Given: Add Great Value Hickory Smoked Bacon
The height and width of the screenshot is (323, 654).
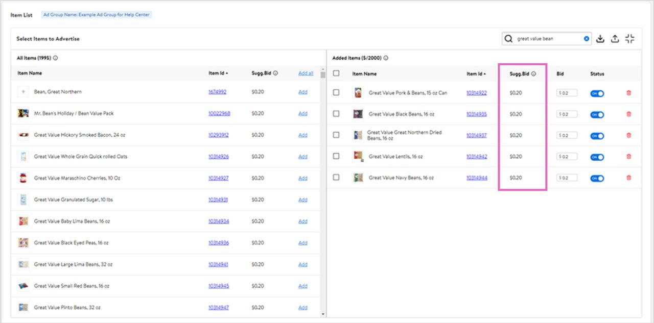Looking at the screenshot, I should click(x=303, y=135).
